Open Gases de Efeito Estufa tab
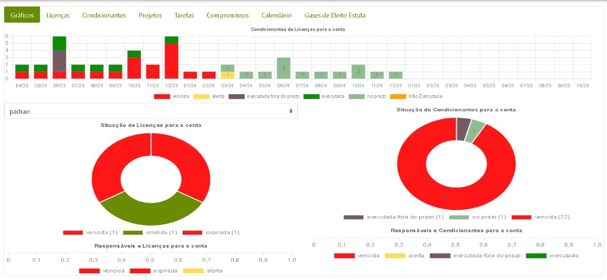This screenshot has width=607, height=280. click(335, 15)
